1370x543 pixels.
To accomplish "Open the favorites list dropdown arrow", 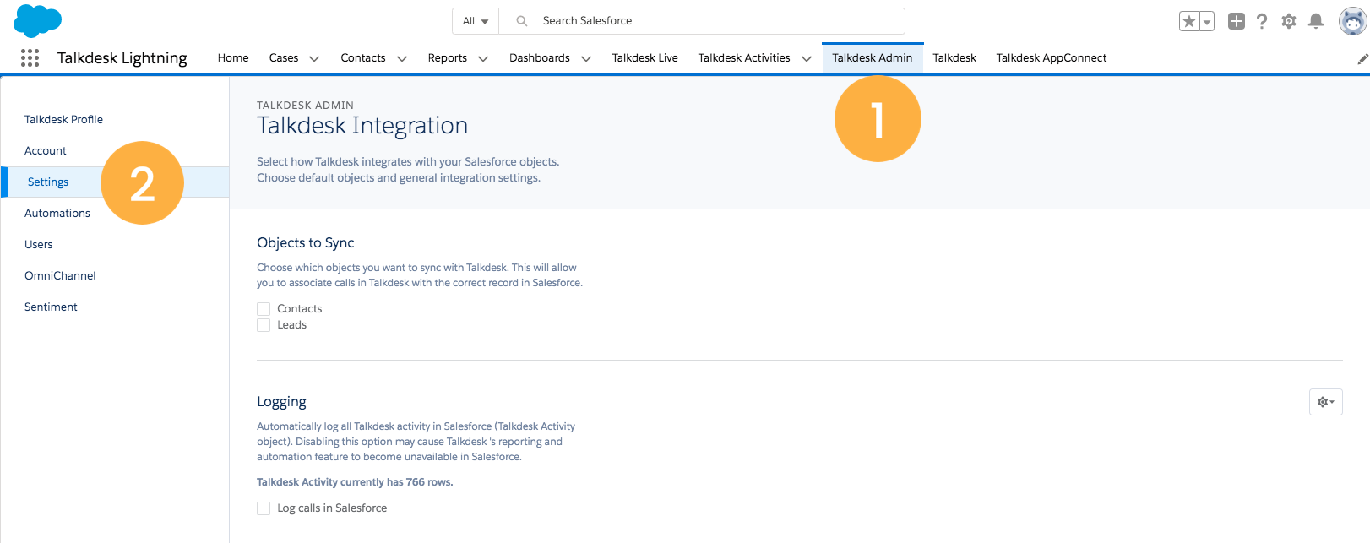I will click(x=1207, y=21).
